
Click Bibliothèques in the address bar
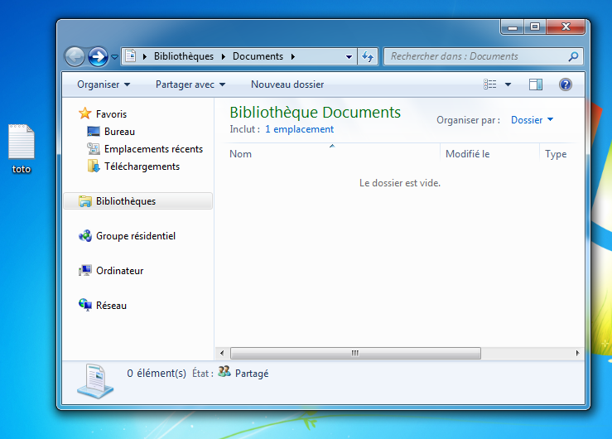coord(184,56)
